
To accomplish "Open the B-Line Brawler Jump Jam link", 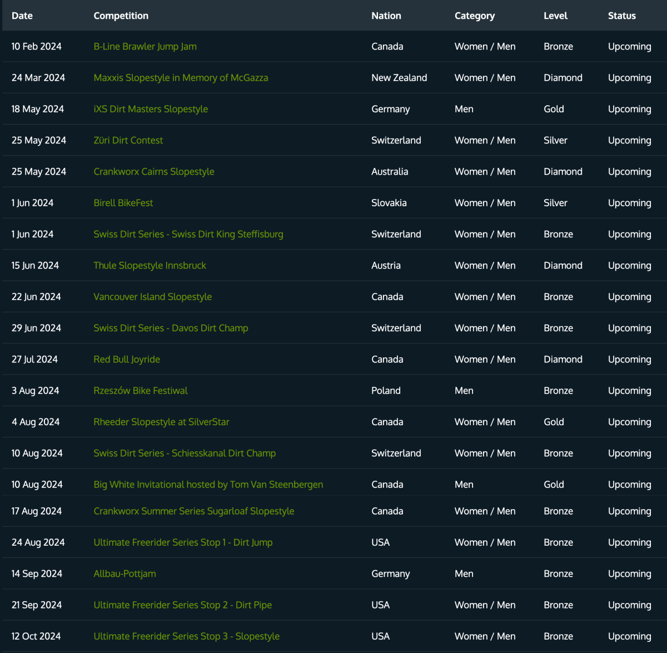I will click(x=145, y=47).
